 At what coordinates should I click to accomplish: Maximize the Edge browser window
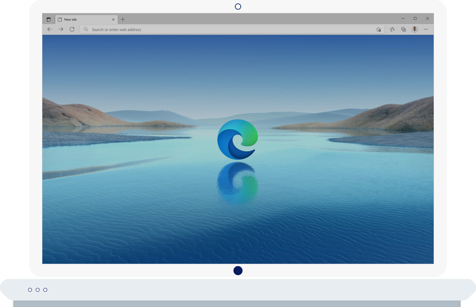click(415, 19)
